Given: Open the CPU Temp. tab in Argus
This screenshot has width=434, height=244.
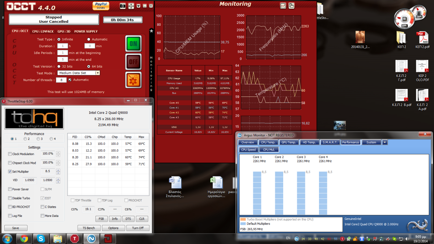Looking at the screenshot, I should tap(268, 142).
